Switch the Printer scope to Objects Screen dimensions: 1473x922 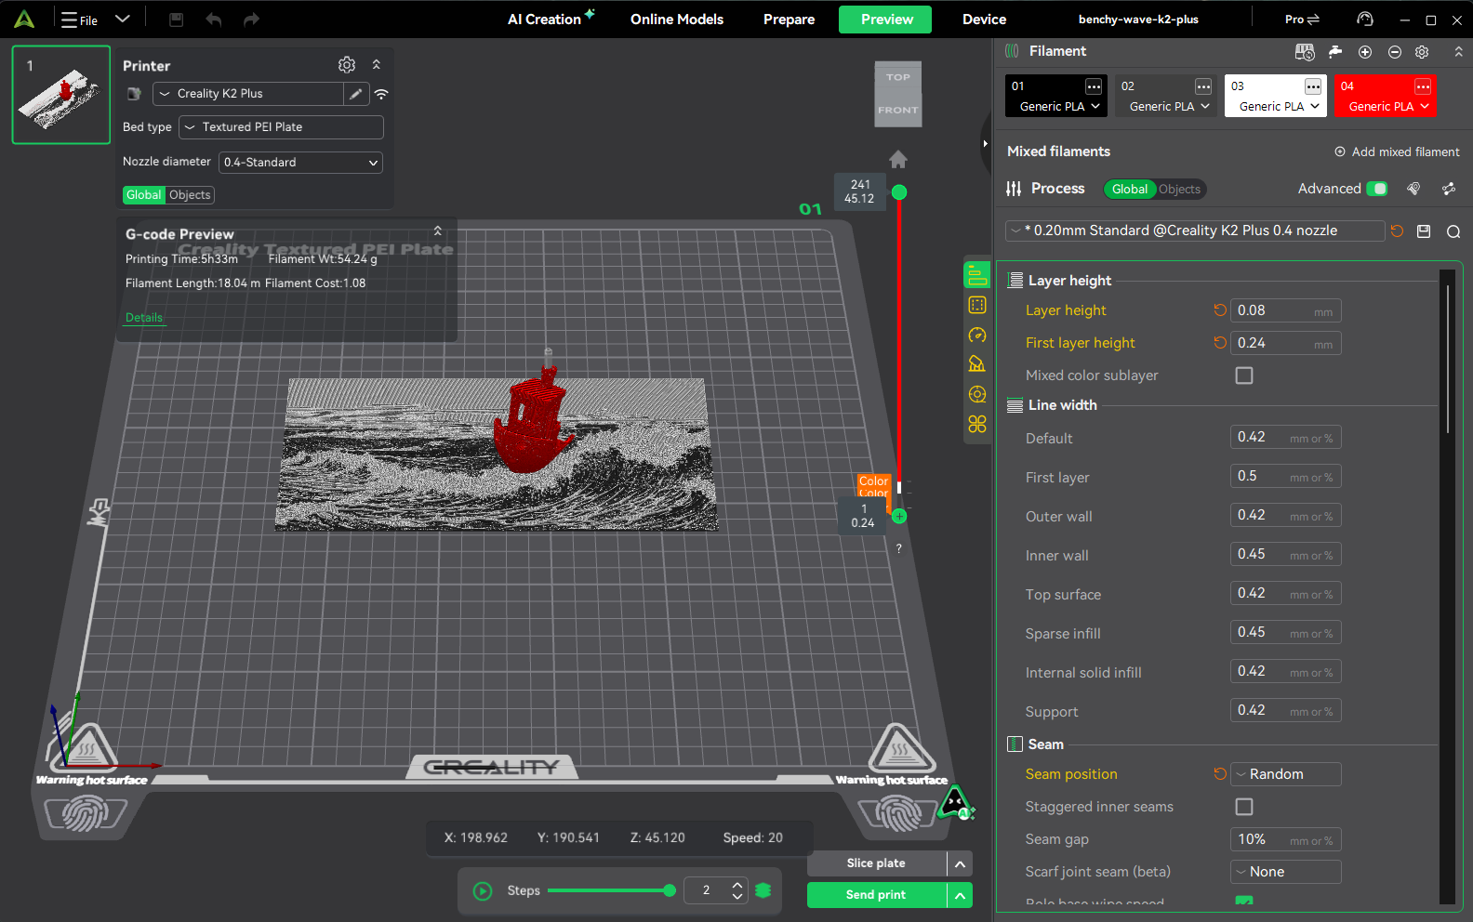190,195
